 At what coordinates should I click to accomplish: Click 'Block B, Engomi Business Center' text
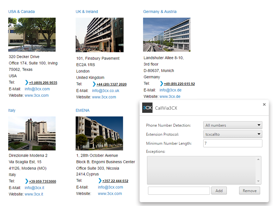click(106, 162)
